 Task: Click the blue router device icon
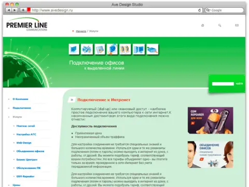pyautogui.click(x=153, y=49)
